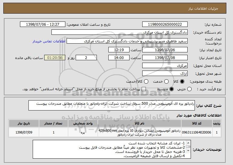Image resolution: width=233 pixels, height=165 pixels.
Task: Click the تاریخ ایجاد نیاز date 1398/07/06
Action: click(165, 50)
